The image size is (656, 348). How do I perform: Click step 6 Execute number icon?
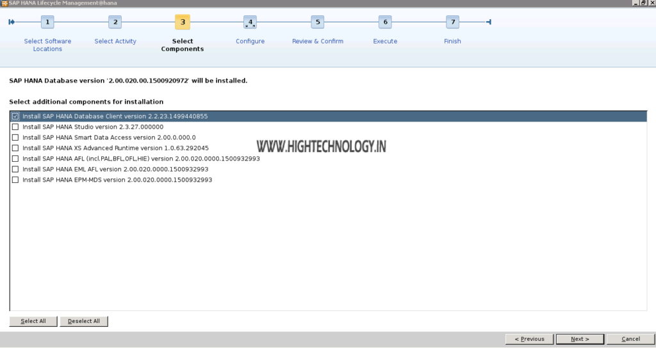coord(385,22)
